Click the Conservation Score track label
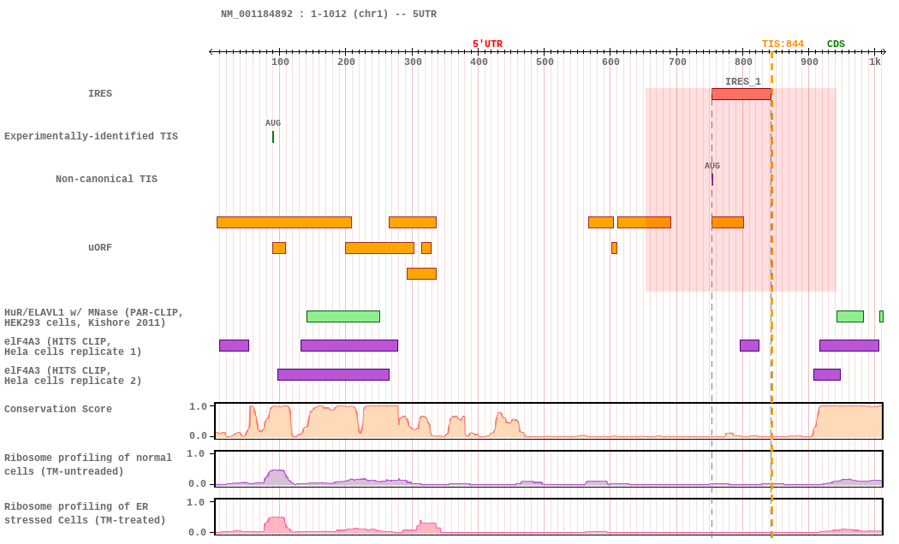Image resolution: width=899 pixels, height=544 pixels. (58, 410)
